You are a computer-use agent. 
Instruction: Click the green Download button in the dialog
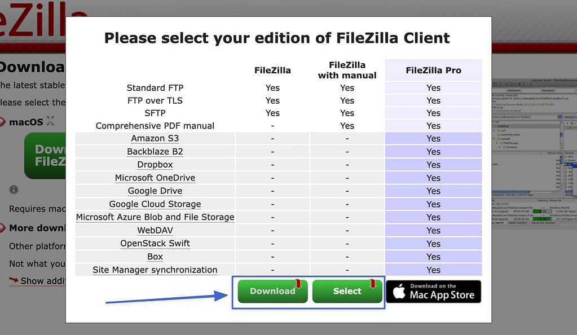[x=272, y=291]
